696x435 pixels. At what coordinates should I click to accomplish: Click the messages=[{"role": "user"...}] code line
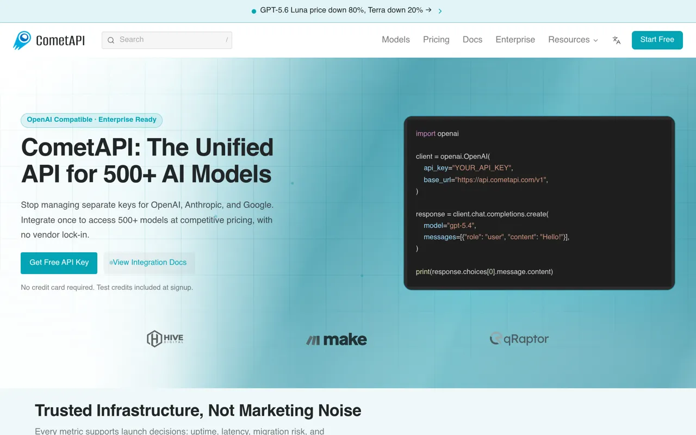point(497,237)
